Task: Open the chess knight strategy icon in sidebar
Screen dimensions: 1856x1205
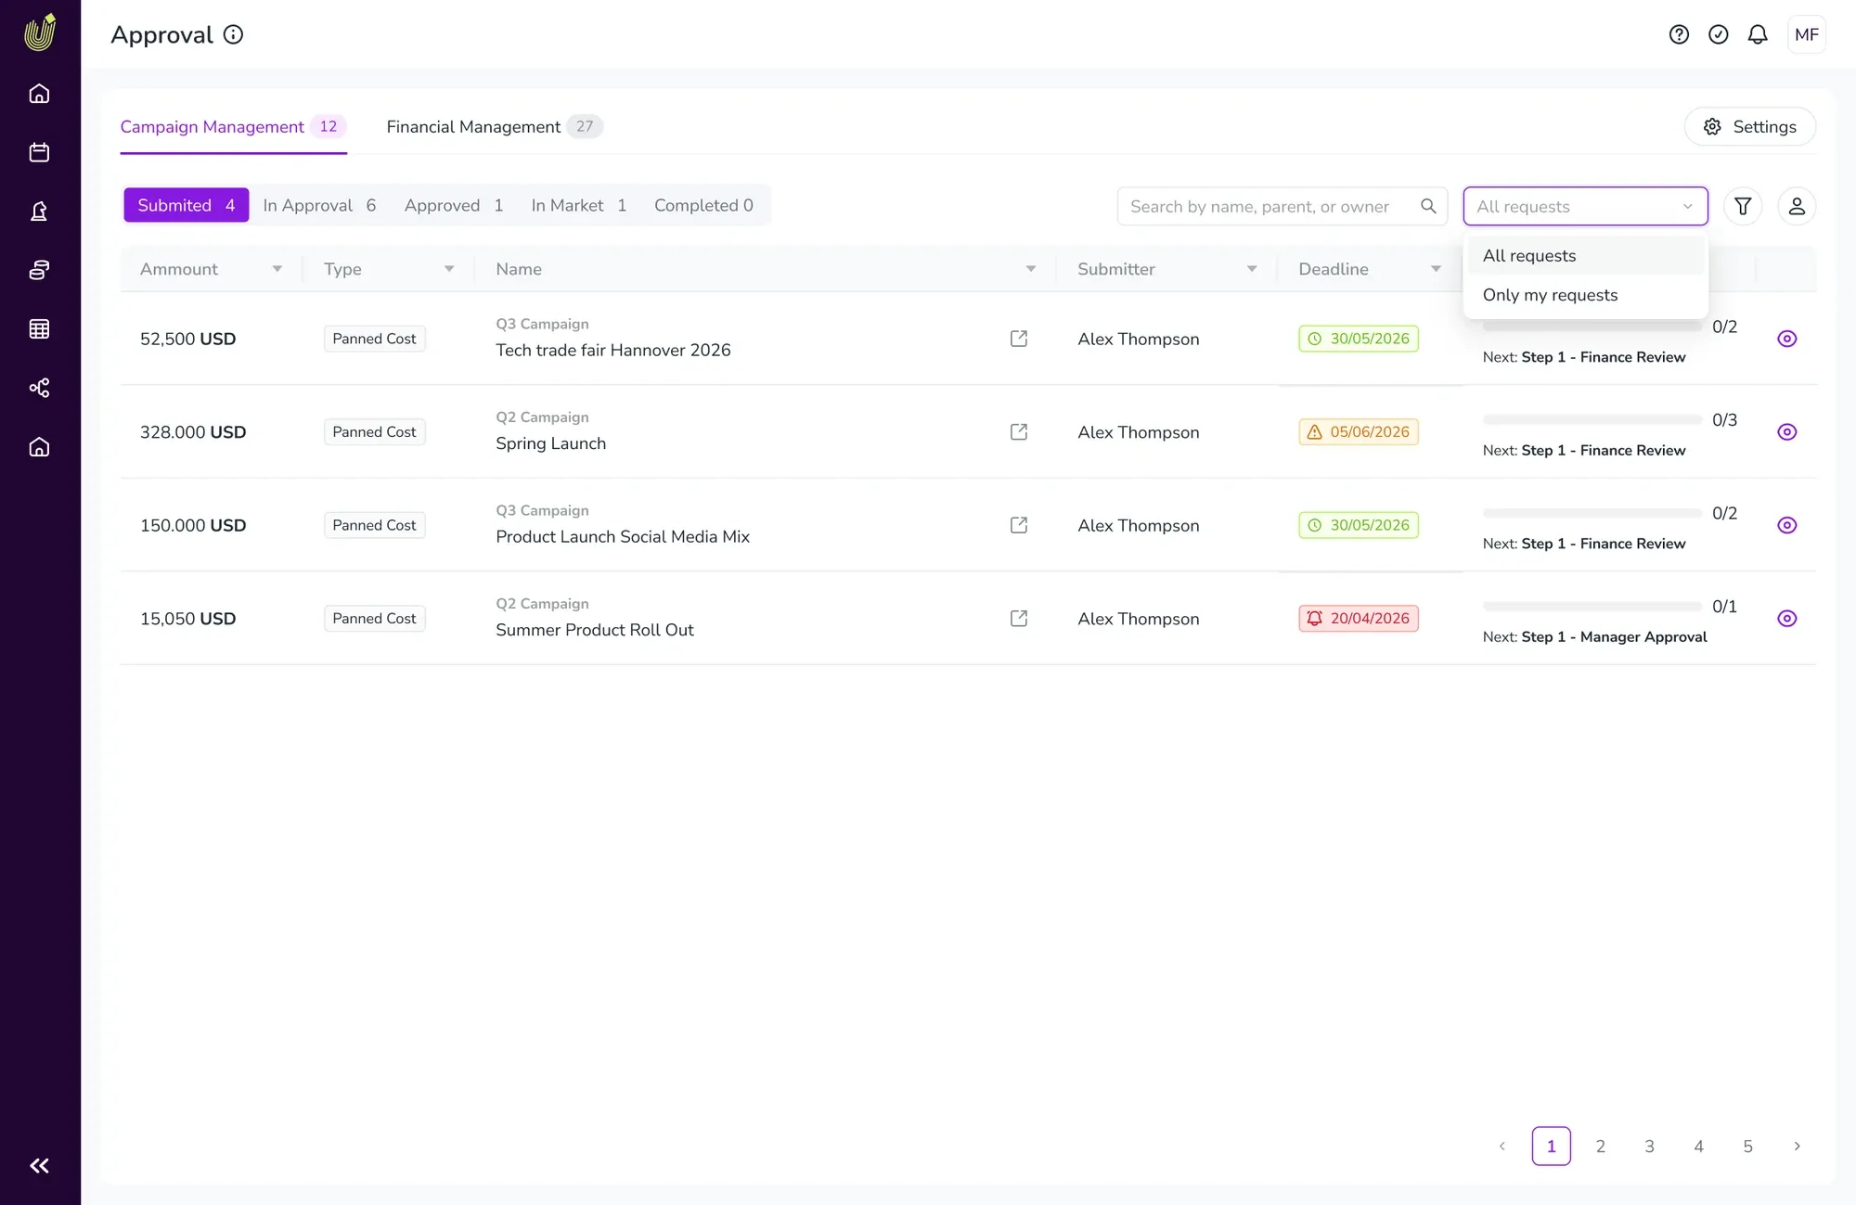Action: pyautogui.click(x=39, y=212)
